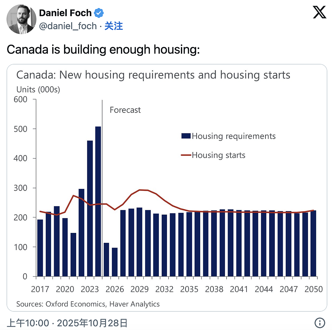Click the red Housing starts legend line
Screen dimensions: 332x330
pos(186,155)
